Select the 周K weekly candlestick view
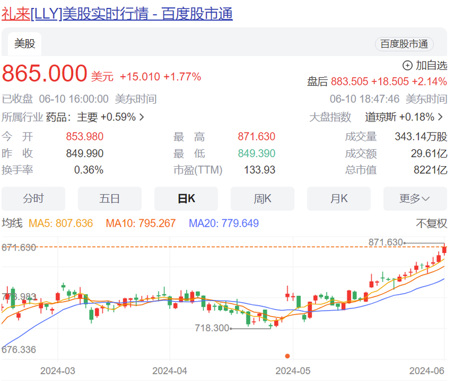Image resolution: width=454 pixels, height=381 pixels. (x=262, y=198)
